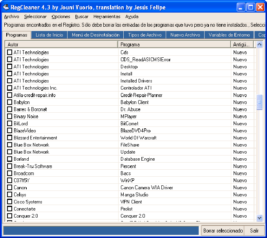Select the Canon Camera WIA Driver cell
Image resolution: width=267 pixels, height=238 pixels.
pos(147,188)
